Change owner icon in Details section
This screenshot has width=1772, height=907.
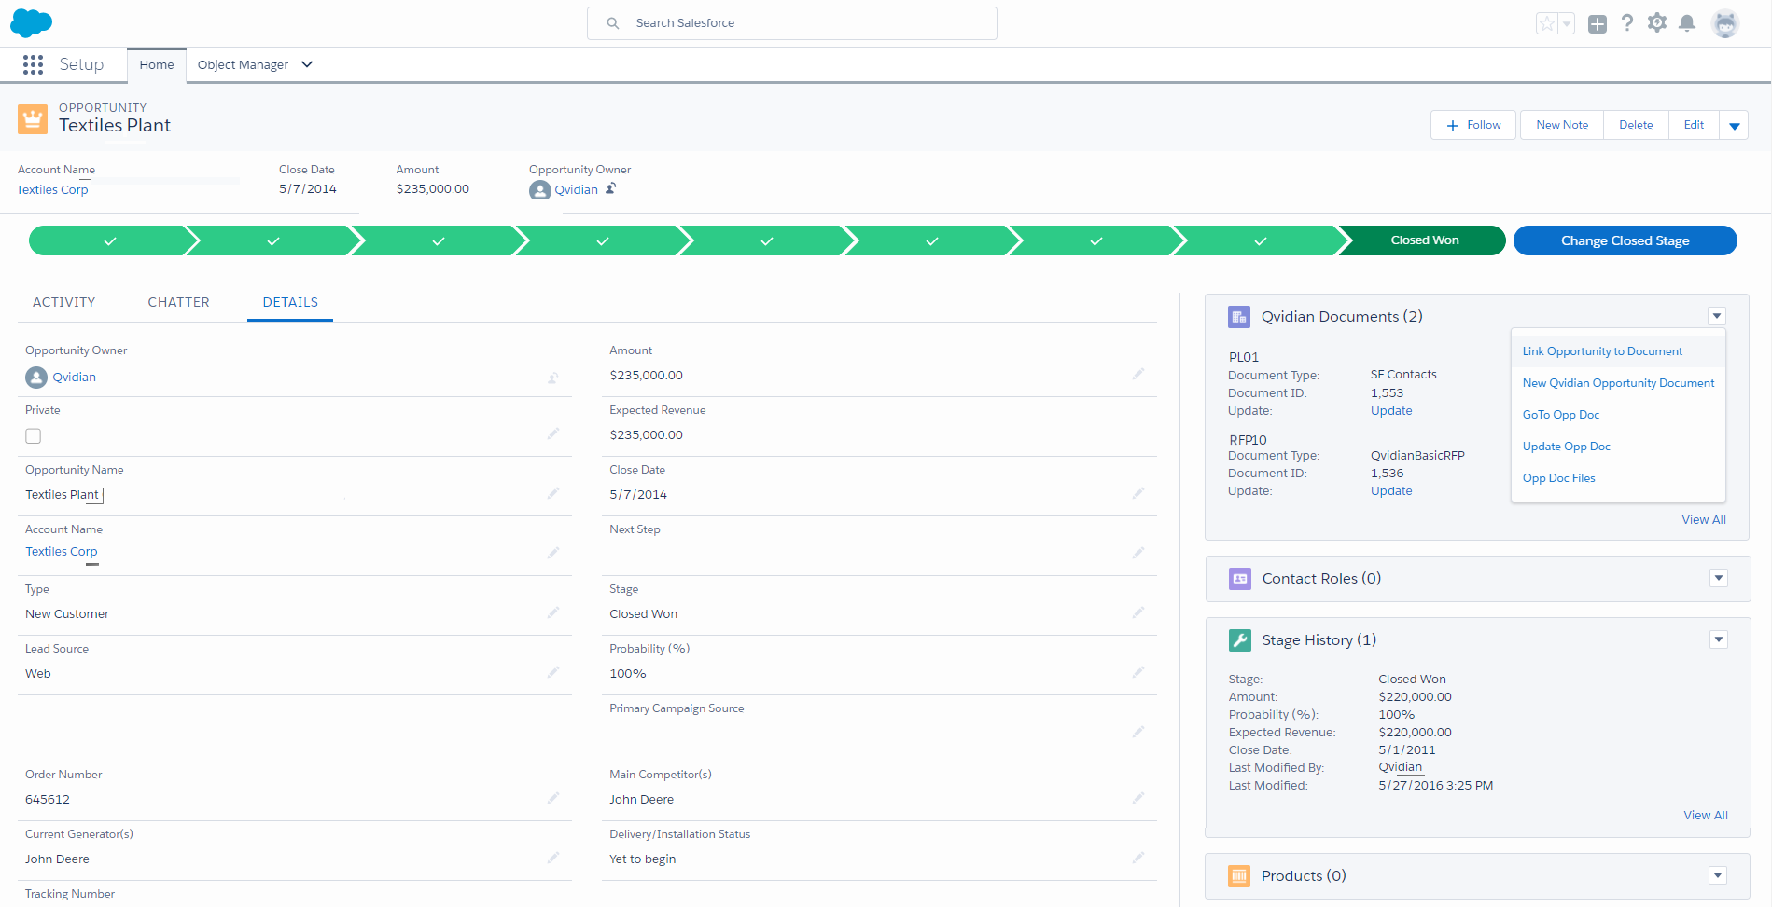point(553,378)
